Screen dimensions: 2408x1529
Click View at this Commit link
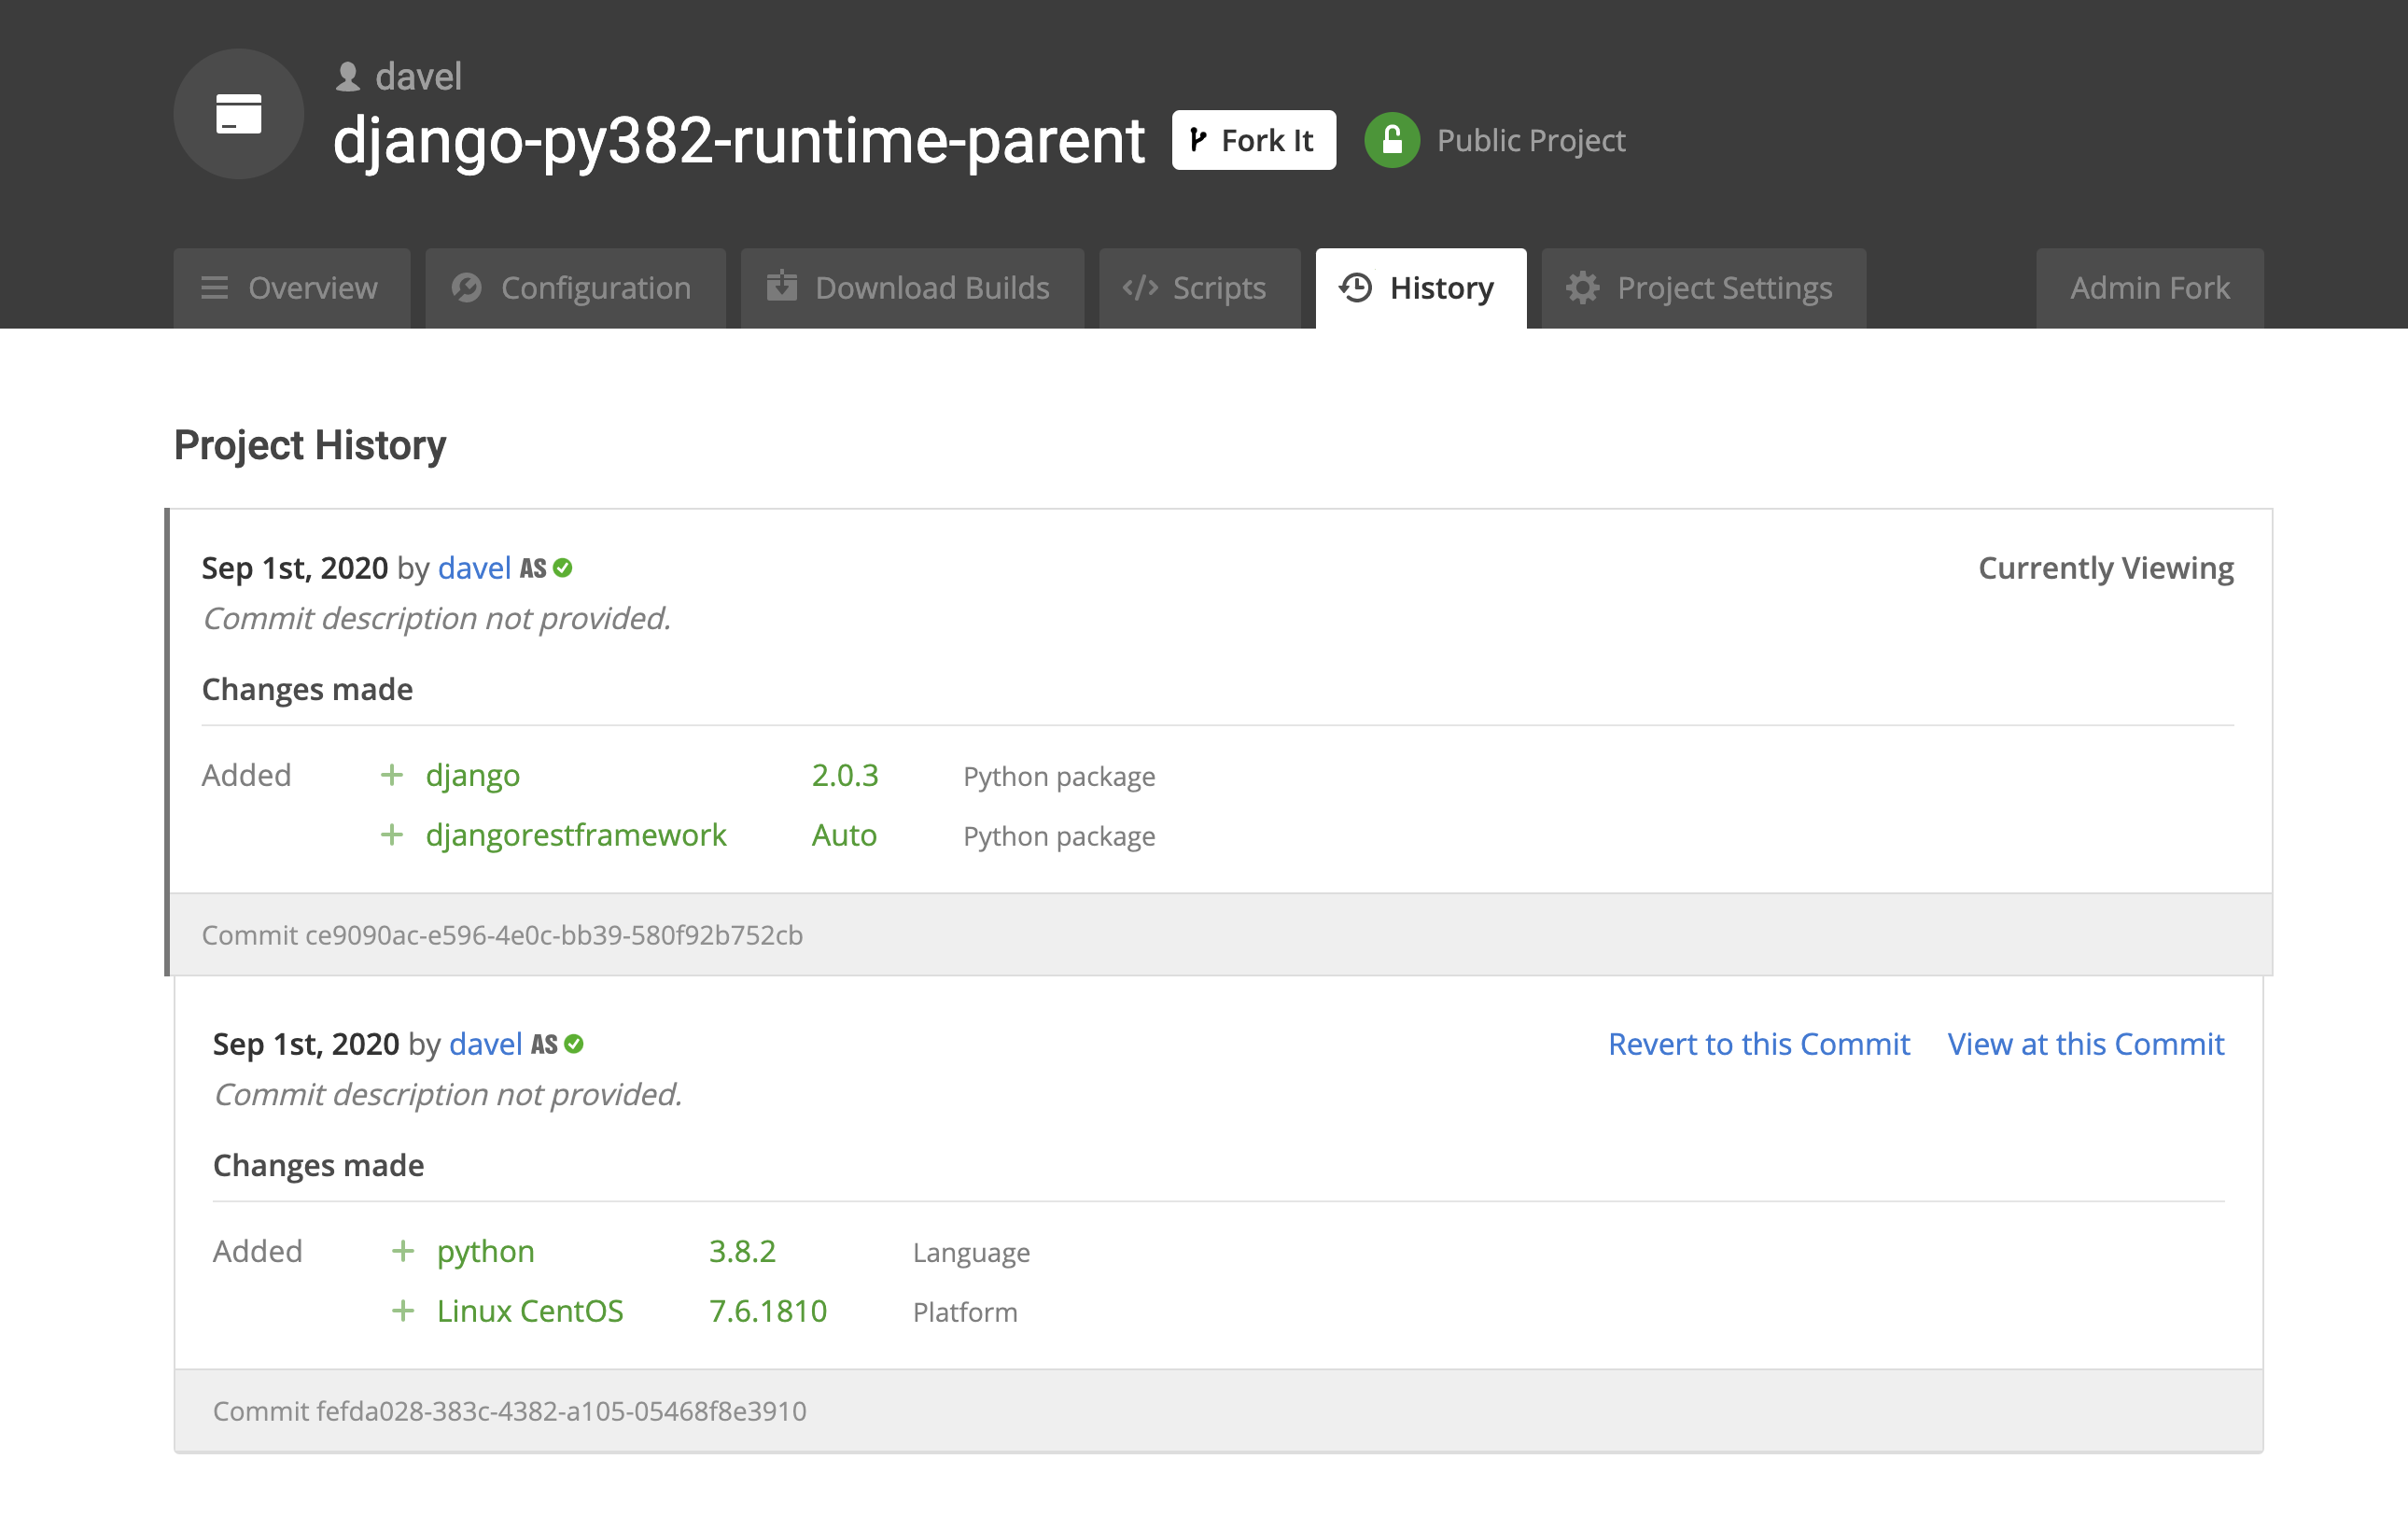tap(2086, 1044)
